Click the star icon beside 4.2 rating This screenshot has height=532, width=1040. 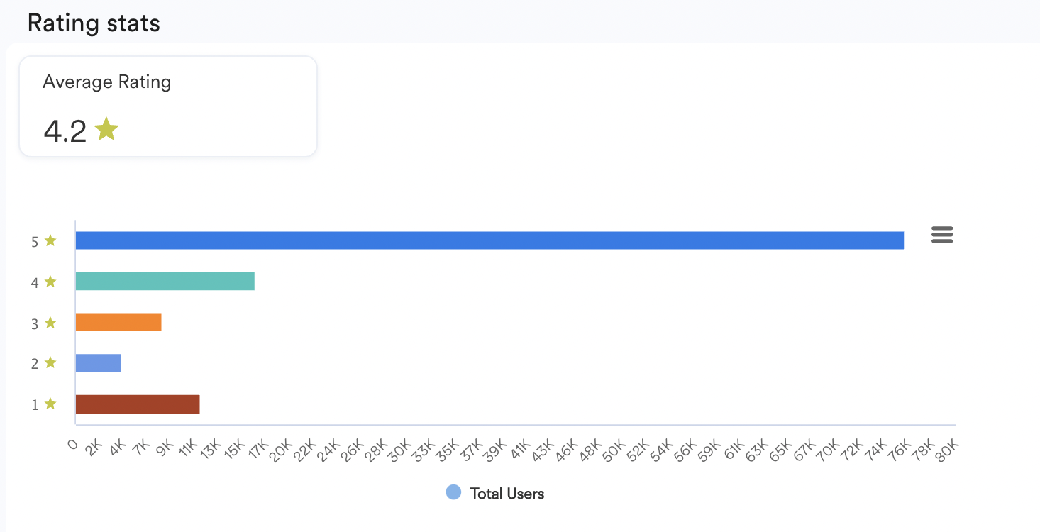click(106, 130)
